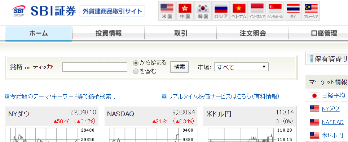Image resolution: width=348 pixels, height=142 pixels.
Task: Open the NASDAQ market link in sidebar
Action: point(333,122)
